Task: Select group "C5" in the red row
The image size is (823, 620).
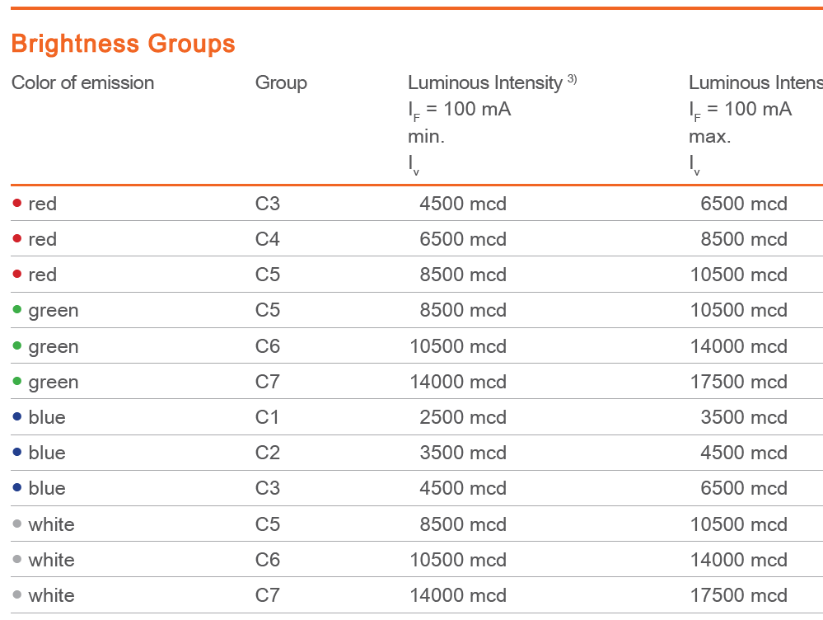Action: [268, 275]
